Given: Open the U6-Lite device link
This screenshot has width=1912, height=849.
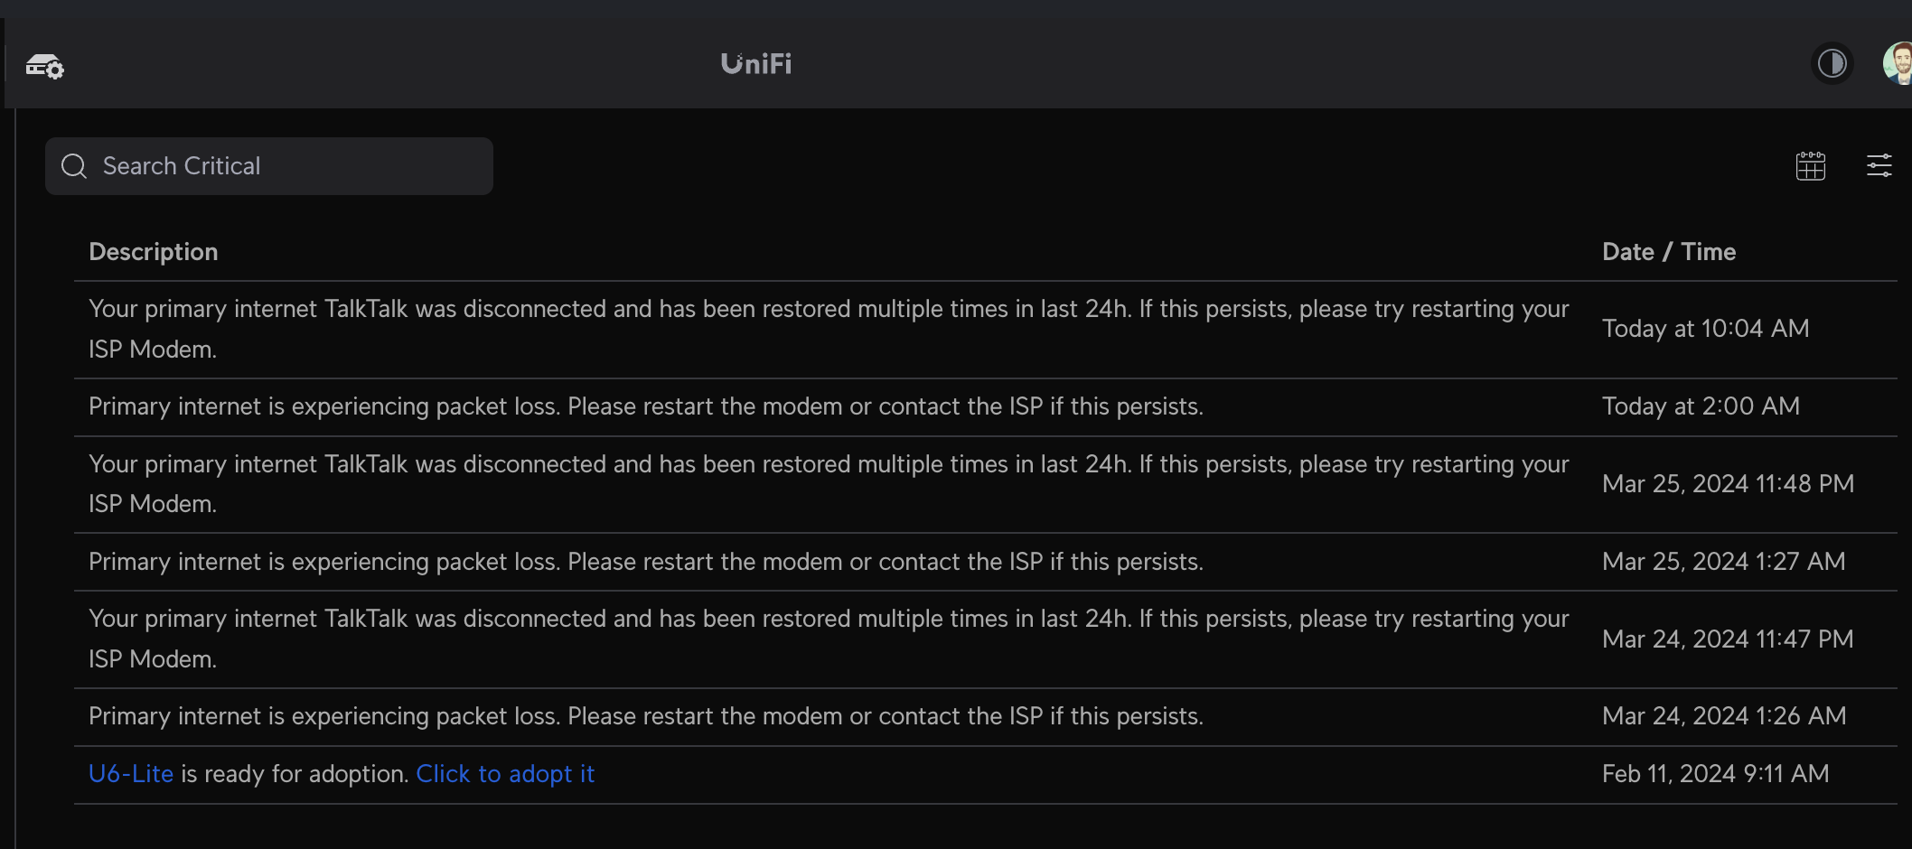Looking at the screenshot, I should [131, 774].
